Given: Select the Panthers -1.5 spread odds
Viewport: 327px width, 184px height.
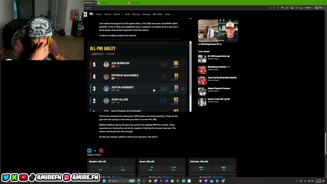Looking at the screenshot, I should 151,169.
